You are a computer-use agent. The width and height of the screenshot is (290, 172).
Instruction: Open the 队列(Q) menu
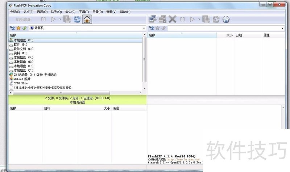(57, 12)
